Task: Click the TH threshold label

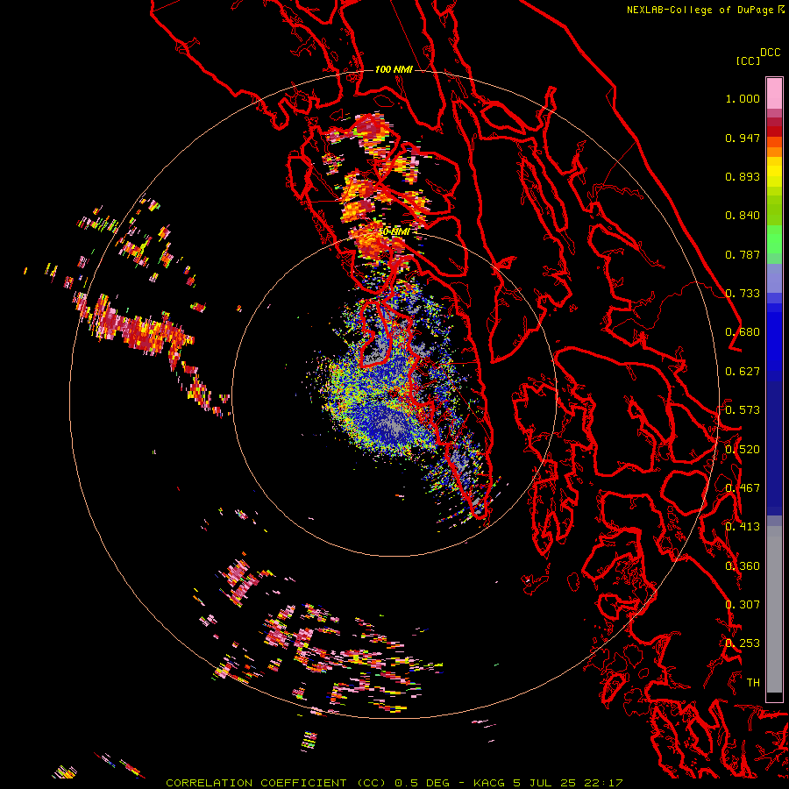Action: tap(753, 683)
